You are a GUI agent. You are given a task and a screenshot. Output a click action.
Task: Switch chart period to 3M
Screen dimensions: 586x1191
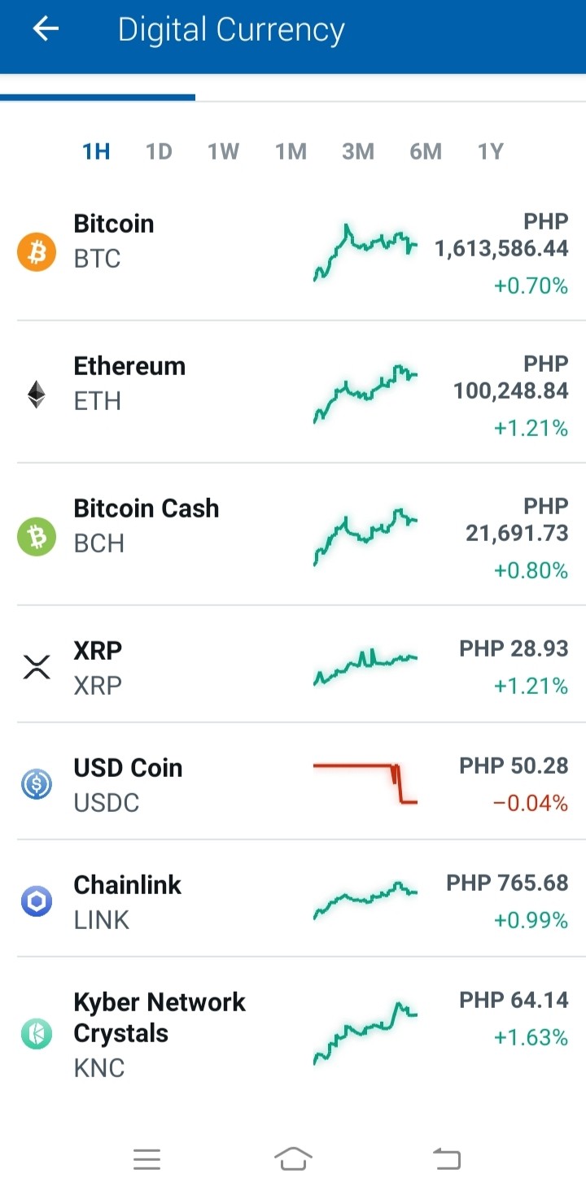click(x=358, y=151)
